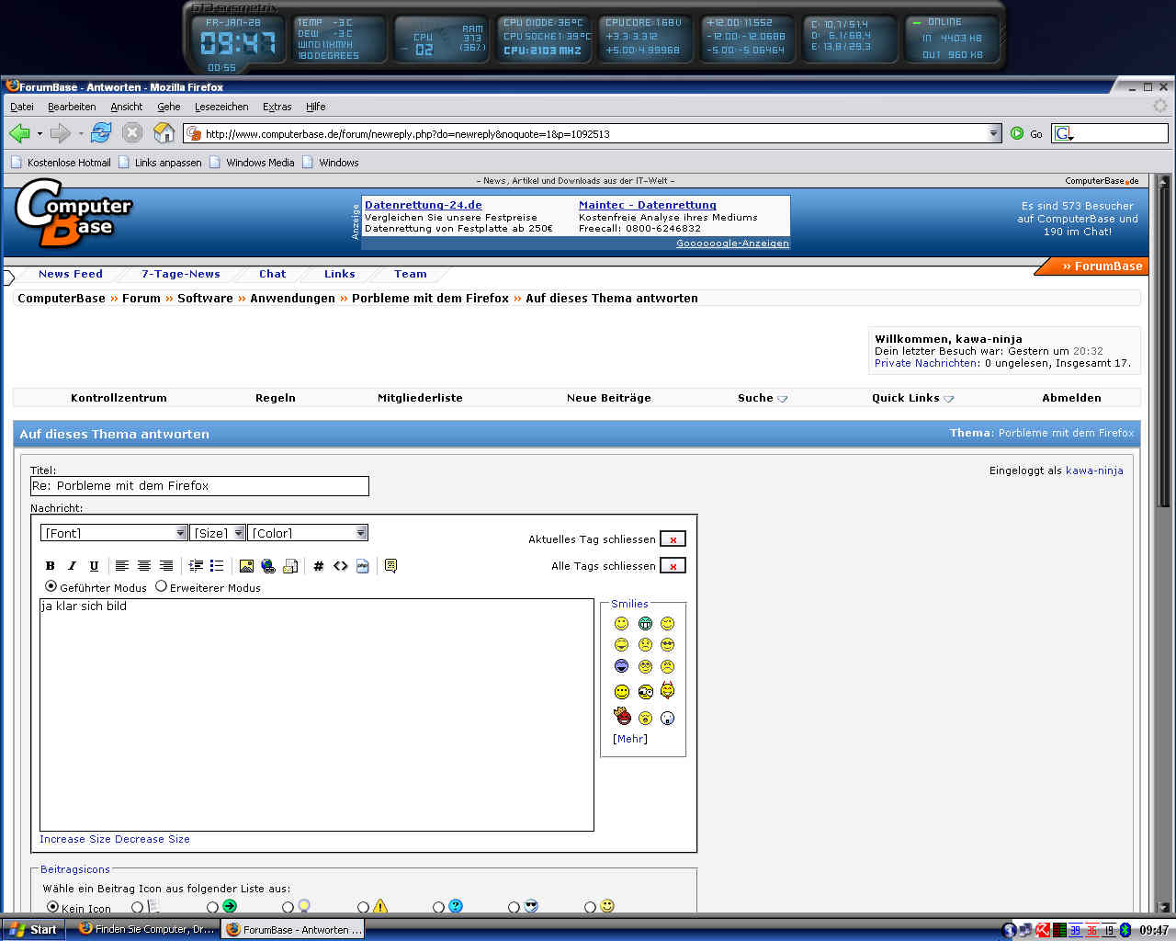Wrap text in PHP tags icon
The width and height of the screenshot is (1176, 941).
[363, 566]
